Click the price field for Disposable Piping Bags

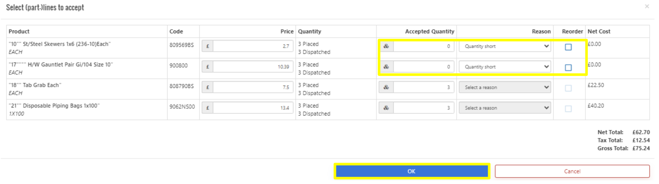[253, 108]
